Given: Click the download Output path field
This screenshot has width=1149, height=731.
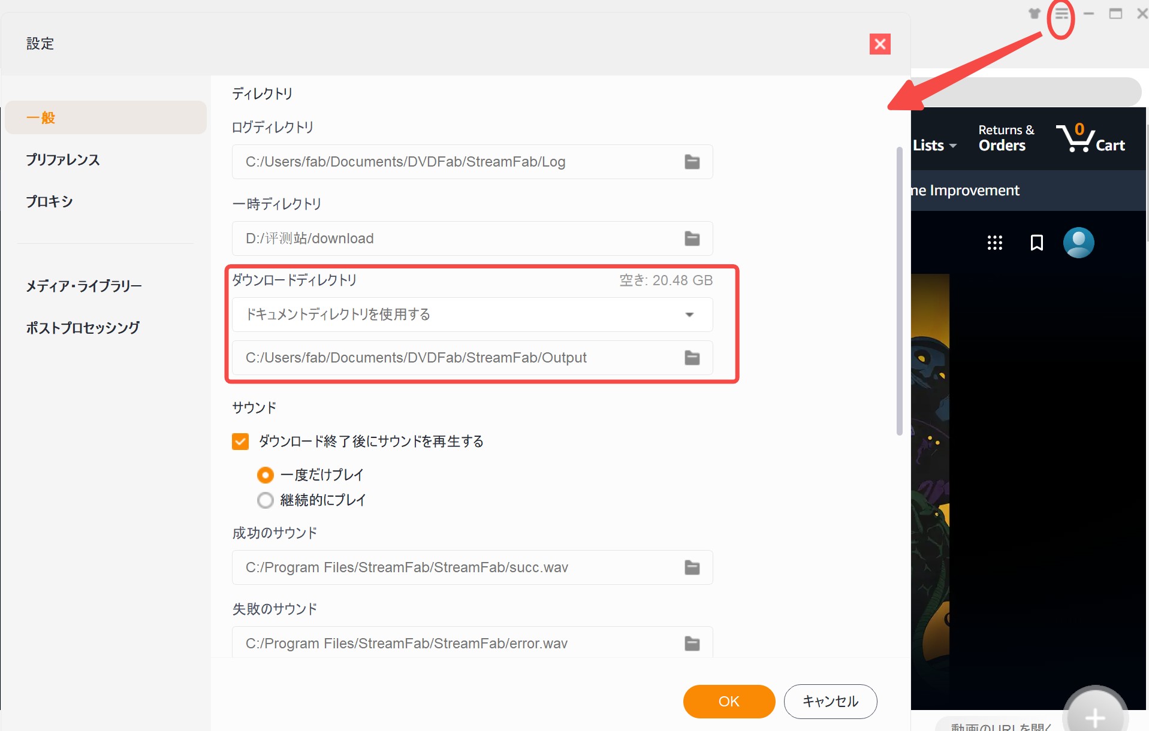Looking at the screenshot, I should coord(472,358).
